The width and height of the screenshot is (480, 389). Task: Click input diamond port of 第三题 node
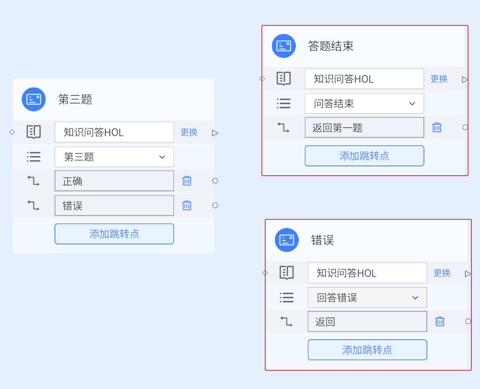click(x=12, y=132)
